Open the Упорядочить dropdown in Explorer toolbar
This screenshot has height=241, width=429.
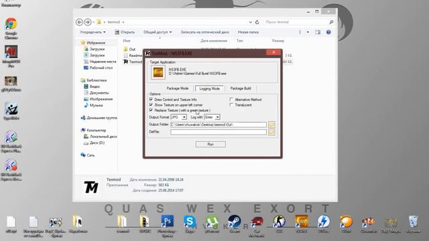tap(93, 32)
